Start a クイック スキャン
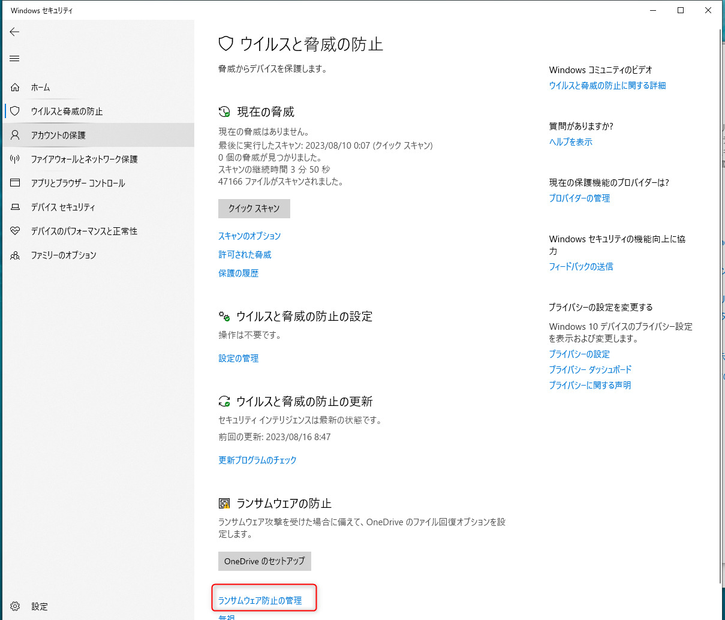This screenshot has height=620, width=725. 254,209
